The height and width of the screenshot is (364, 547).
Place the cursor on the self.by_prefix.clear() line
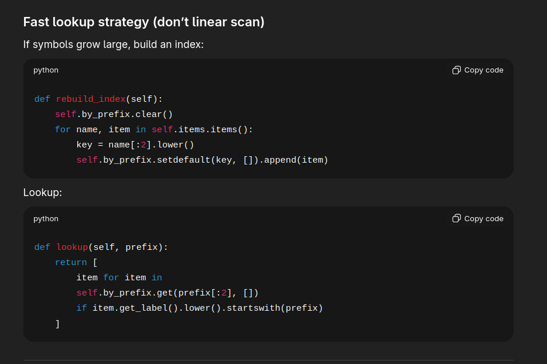click(x=114, y=115)
